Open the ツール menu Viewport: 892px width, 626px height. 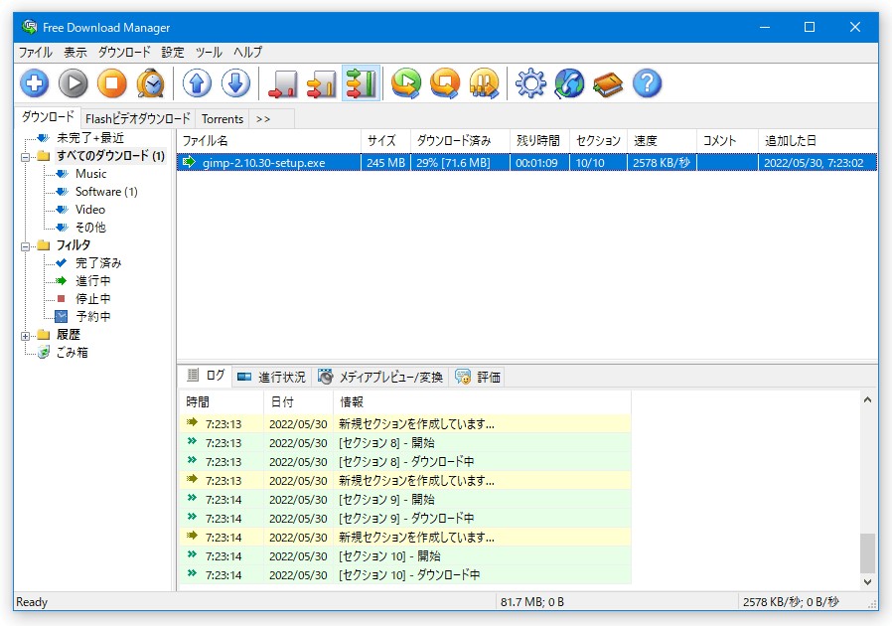209,53
